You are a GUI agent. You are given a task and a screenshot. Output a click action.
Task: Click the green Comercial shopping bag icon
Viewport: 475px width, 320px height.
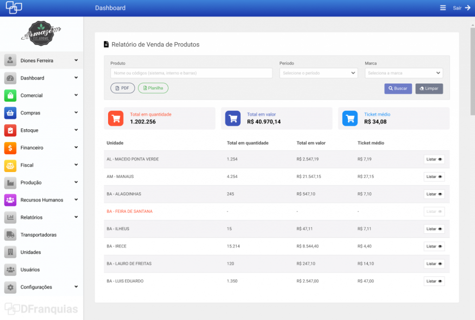point(10,96)
